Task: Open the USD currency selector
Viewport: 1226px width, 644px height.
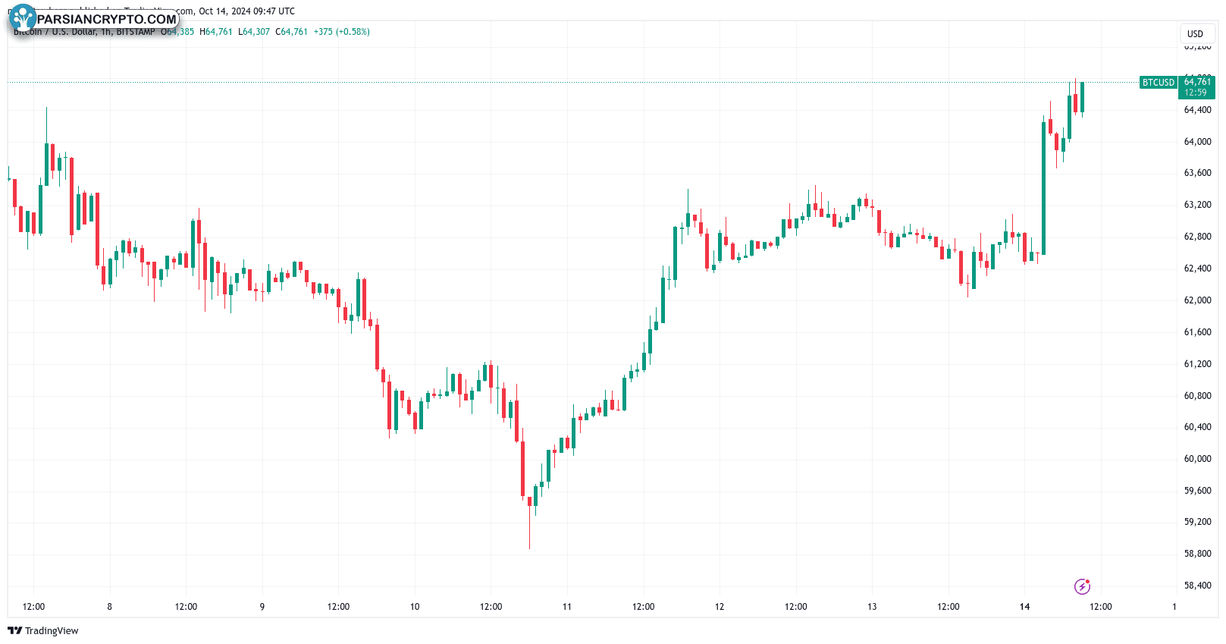Action: [1196, 33]
